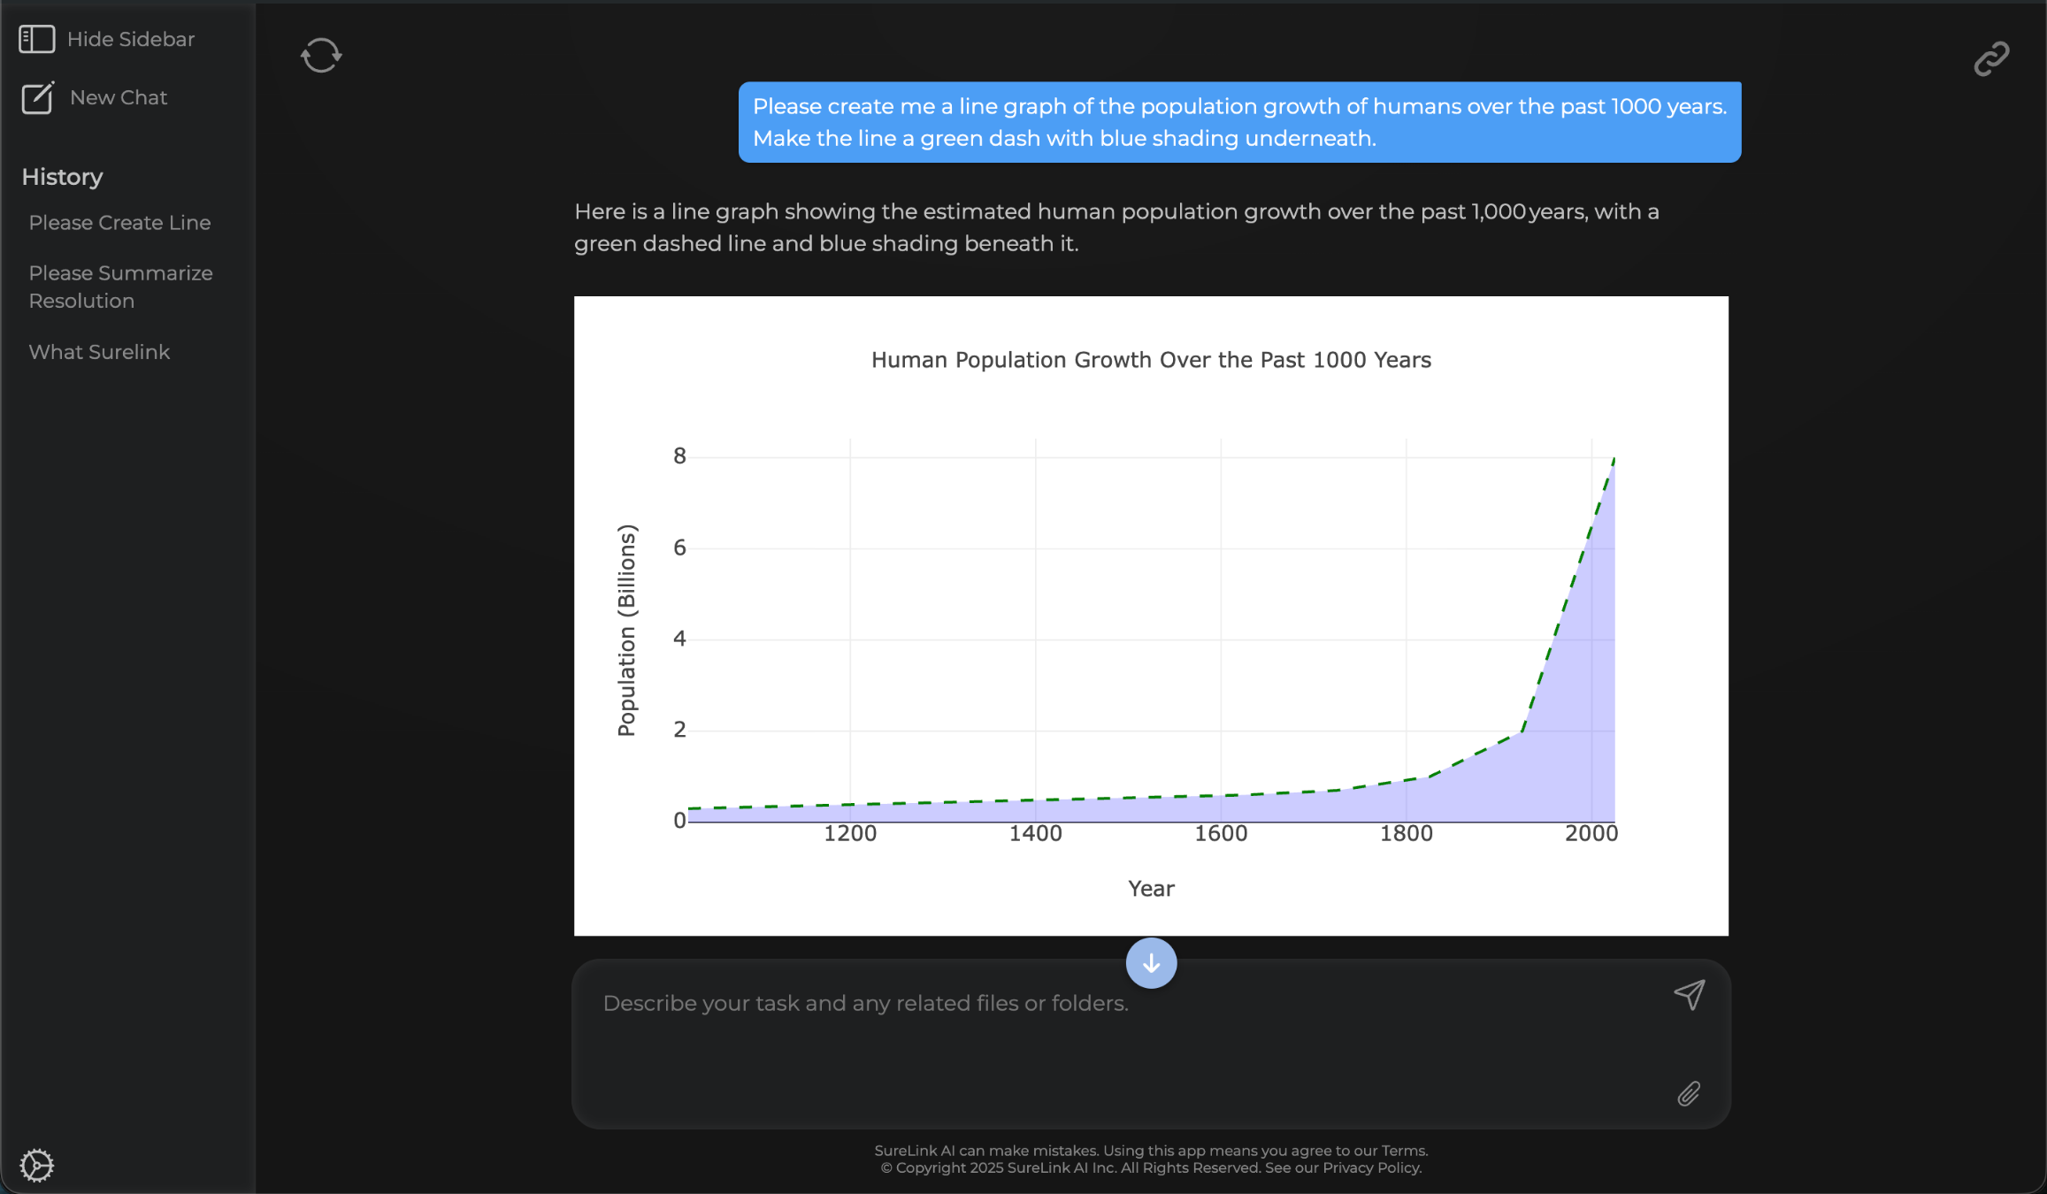The height and width of the screenshot is (1194, 2047).
Task: Open "Please Summarize Resolution" history chat
Action: [x=120, y=287]
